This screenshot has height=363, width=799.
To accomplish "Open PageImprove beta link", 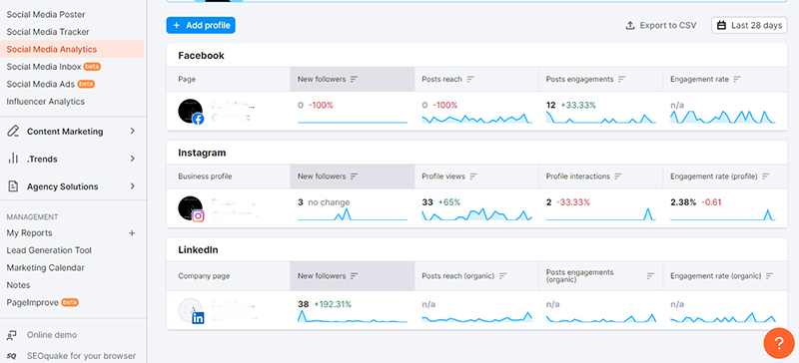I will pyautogui.click(x=42, y=302).
